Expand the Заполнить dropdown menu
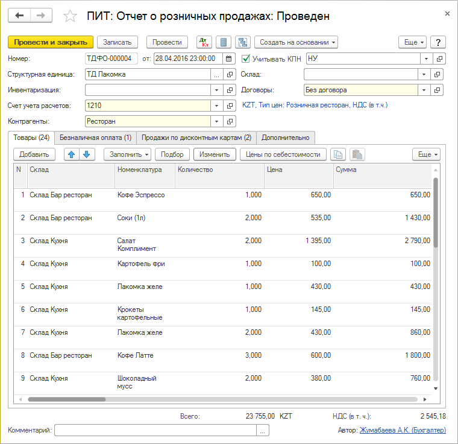 (x=127, y=154)
